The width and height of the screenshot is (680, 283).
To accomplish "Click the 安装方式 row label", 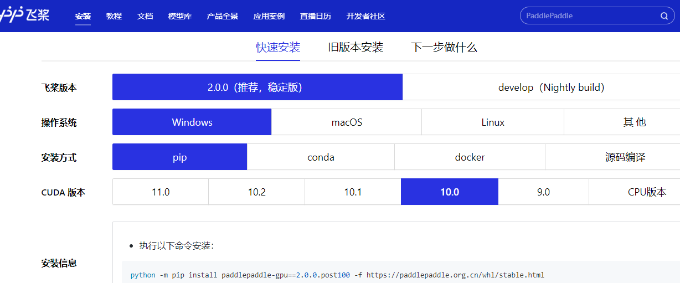I will (59, 157).
